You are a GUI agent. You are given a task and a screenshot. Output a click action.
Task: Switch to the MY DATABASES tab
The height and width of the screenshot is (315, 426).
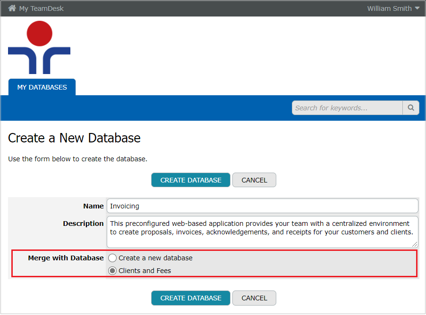pos(42,87)
